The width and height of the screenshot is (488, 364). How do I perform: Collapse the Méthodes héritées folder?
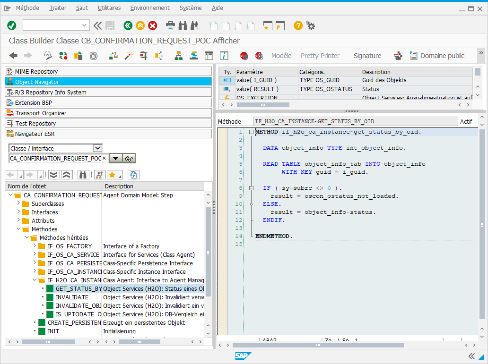[27, 237]
